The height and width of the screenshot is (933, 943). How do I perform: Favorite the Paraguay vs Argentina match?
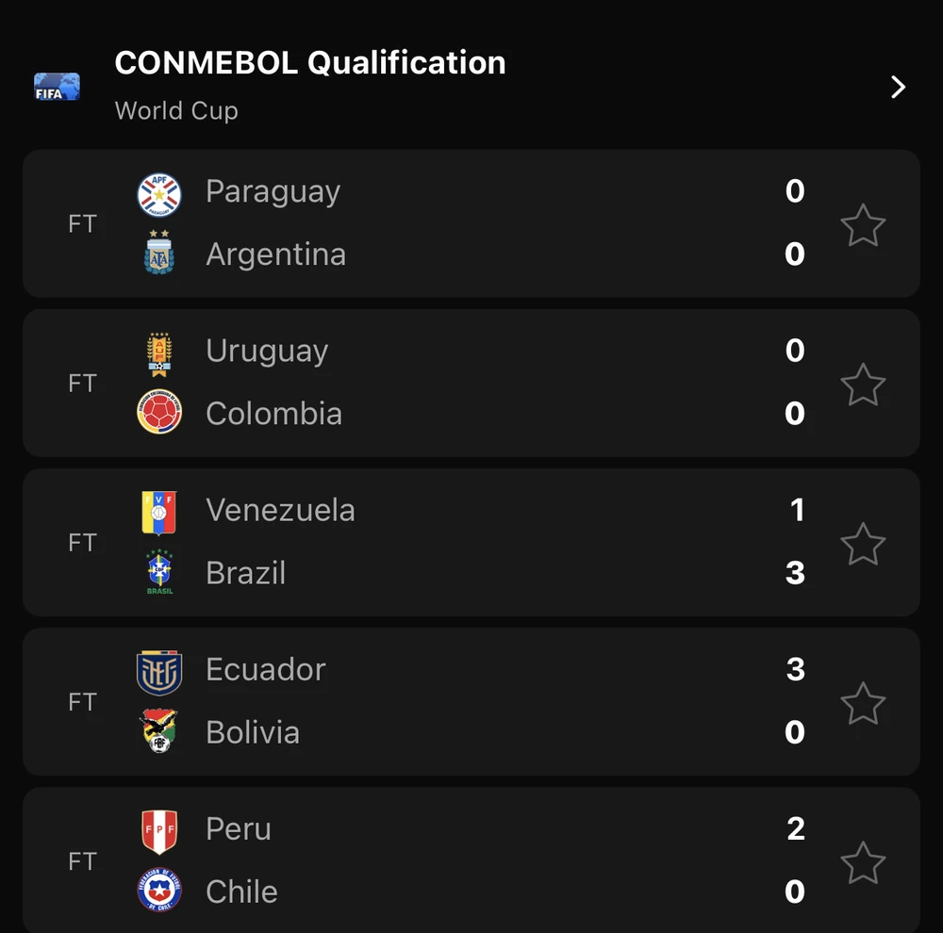(863, 225)
